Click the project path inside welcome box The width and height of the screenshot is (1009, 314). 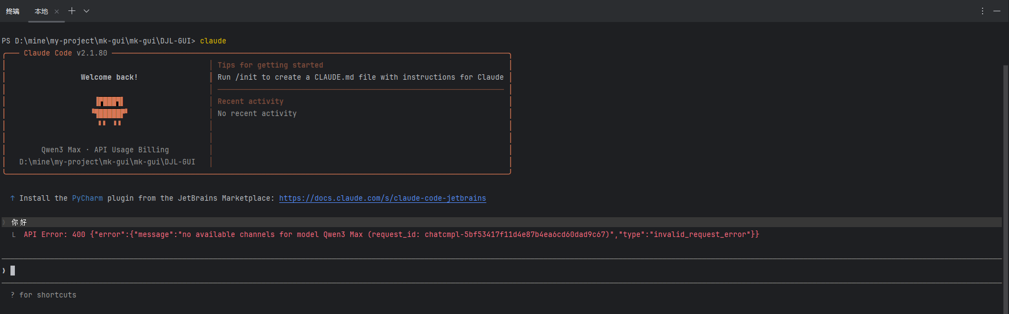107,162
